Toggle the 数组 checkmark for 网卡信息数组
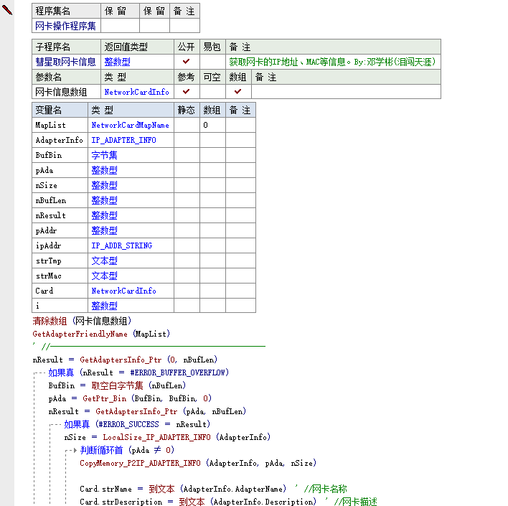 click(237, 92)
